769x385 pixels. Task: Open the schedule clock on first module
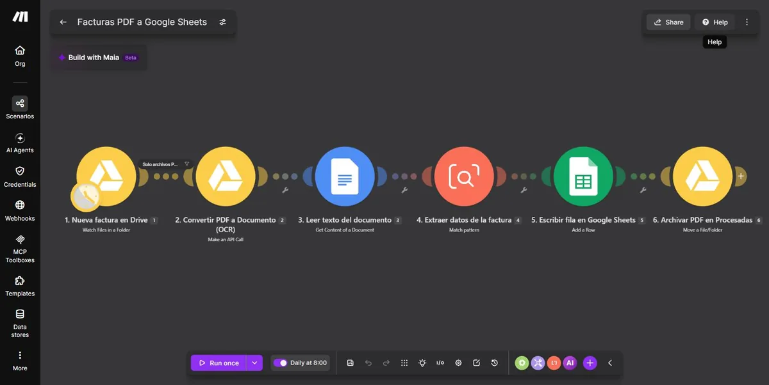(x=85, y=197)
